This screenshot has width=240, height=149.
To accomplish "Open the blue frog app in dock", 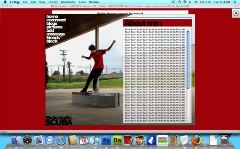I will tap(151, 140).
